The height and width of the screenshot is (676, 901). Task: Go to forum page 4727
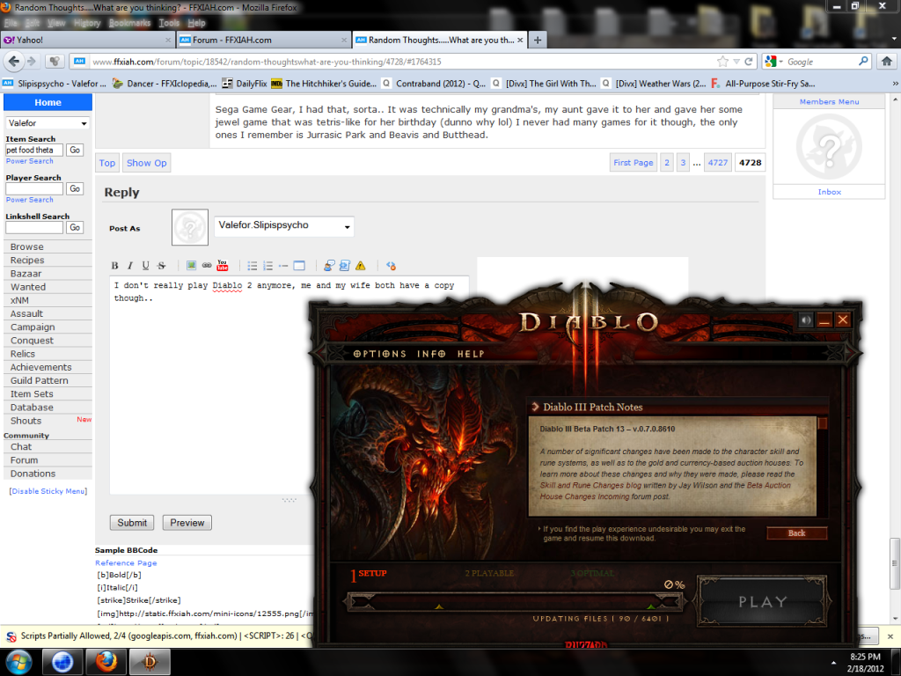tap(718, 163)
